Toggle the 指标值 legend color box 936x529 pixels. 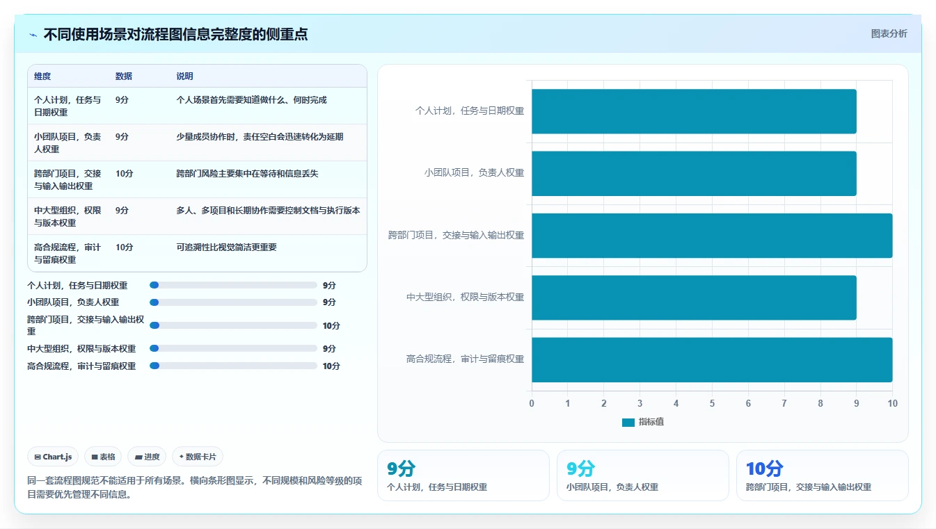coord(628,422)
